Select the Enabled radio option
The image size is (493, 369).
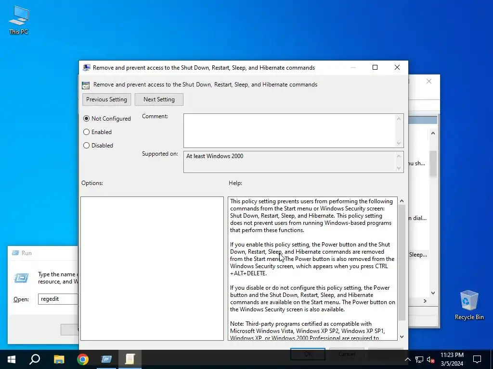pyautogui.click(x=97, y=132)
